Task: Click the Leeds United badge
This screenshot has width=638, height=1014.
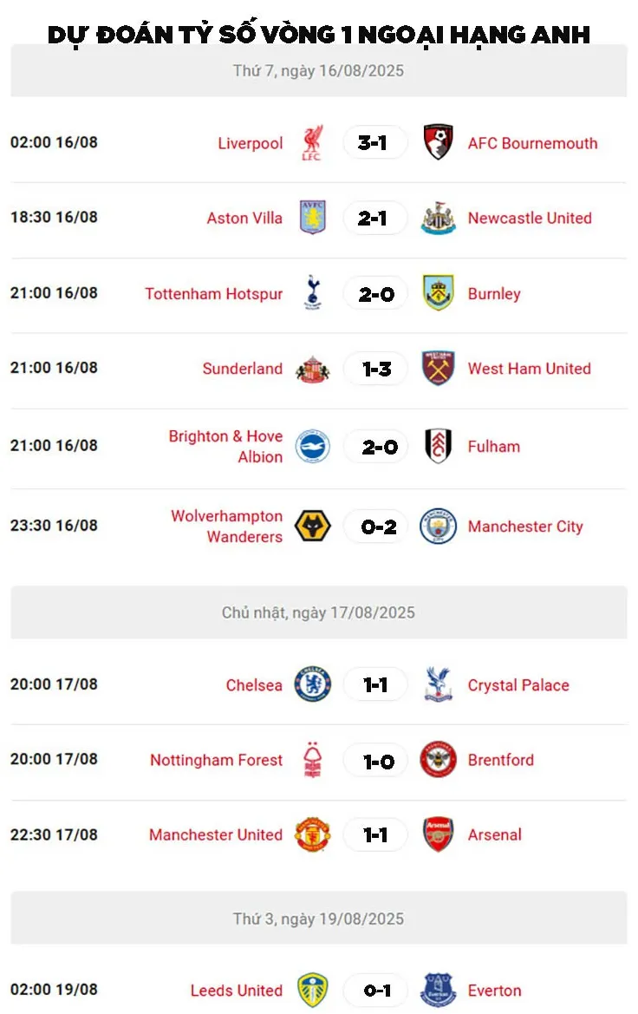Action: (x=312, y=990)
